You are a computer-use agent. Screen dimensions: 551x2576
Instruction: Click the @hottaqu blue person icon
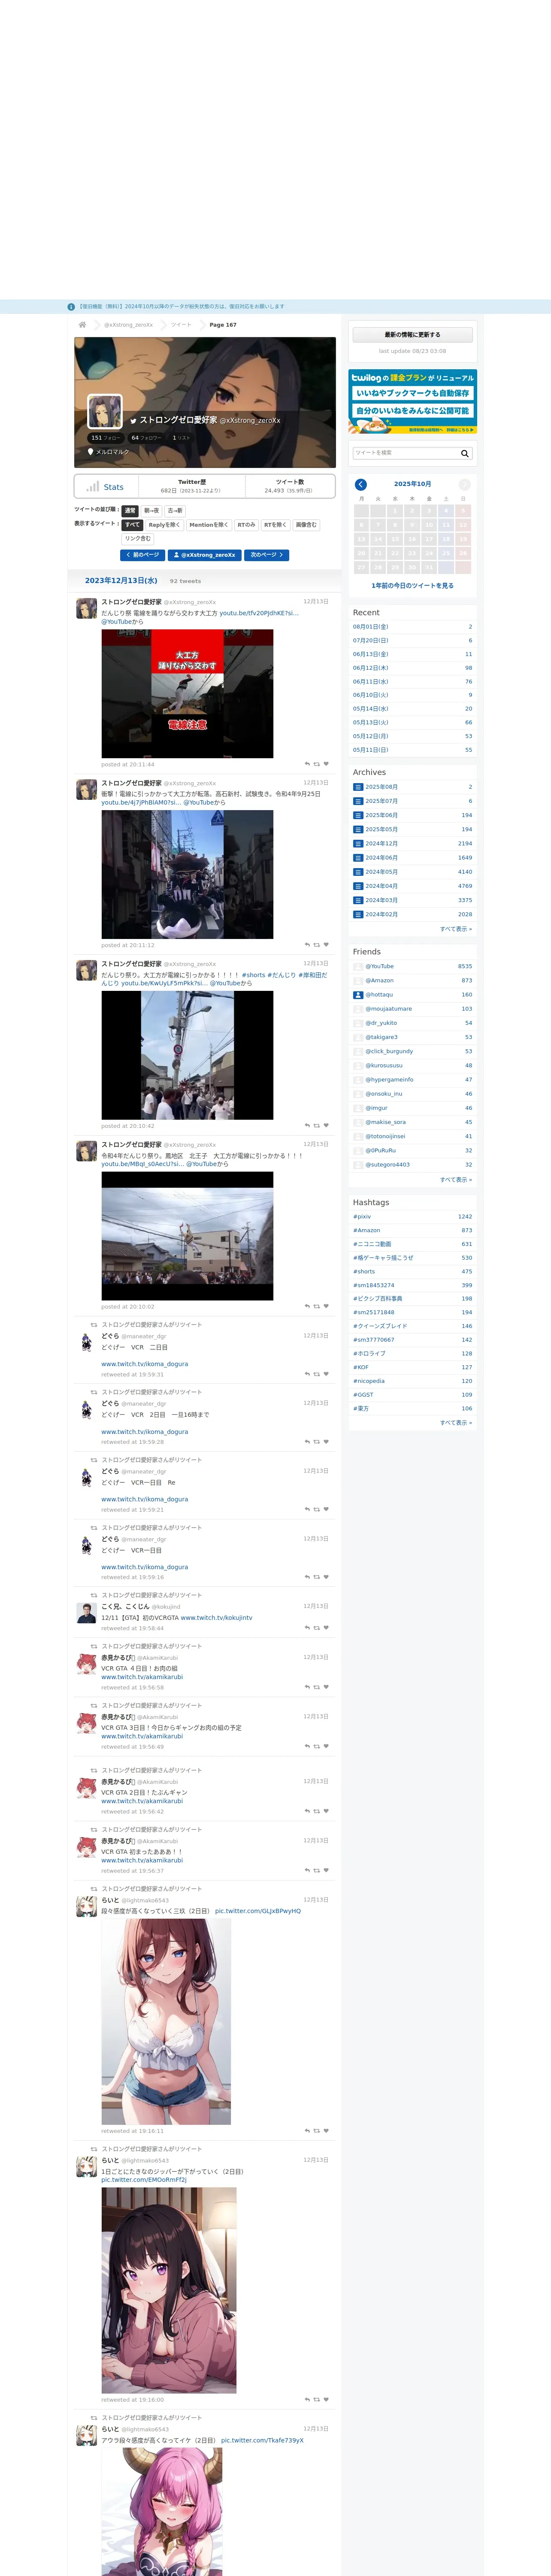pyautogui.click(x=358, y=995)
